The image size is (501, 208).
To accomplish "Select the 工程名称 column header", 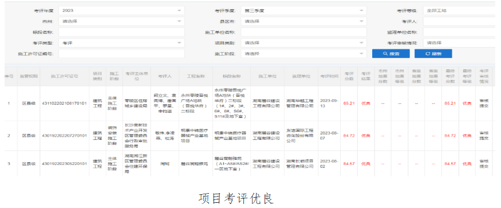I will (x=196, y=76).
